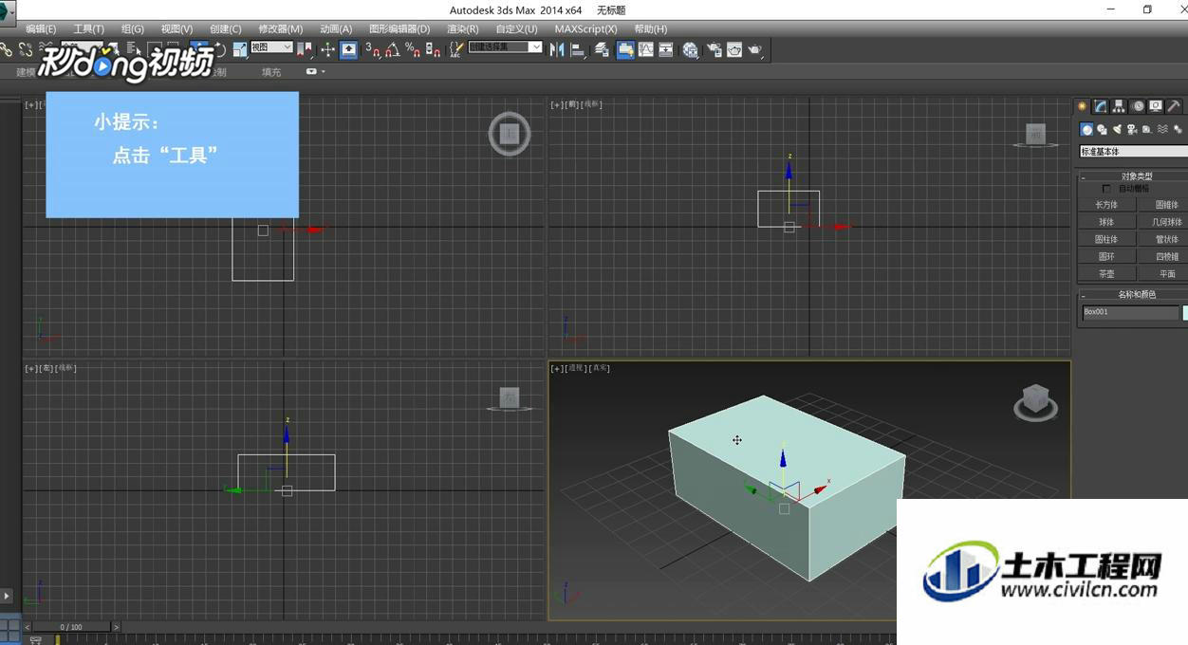Click the 长方体 button
The image size is (1188, 645).
1106,205
